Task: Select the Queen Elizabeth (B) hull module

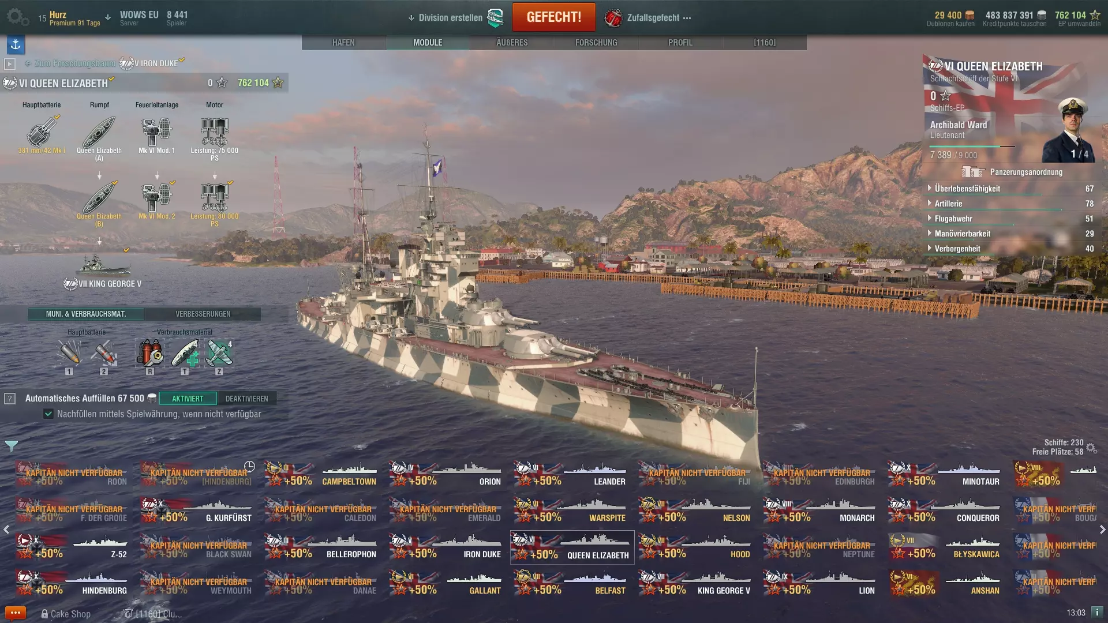Action: pos(99,202)
